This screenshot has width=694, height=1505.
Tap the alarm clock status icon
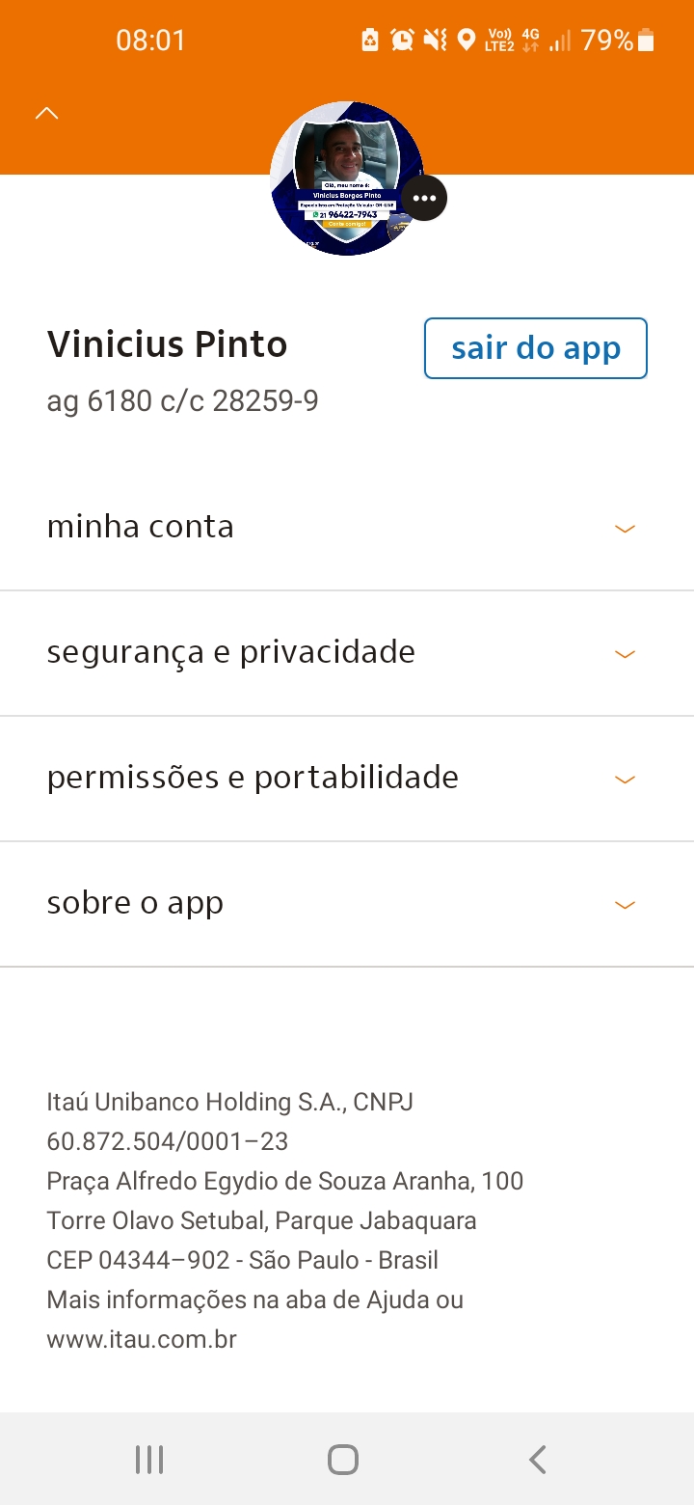click(x=402, y=40)
